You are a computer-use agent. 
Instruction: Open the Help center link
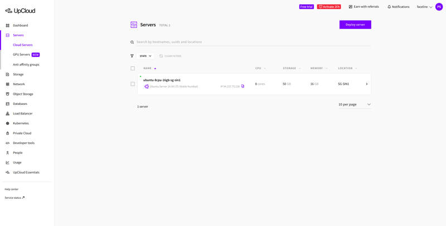click(12, 189)
